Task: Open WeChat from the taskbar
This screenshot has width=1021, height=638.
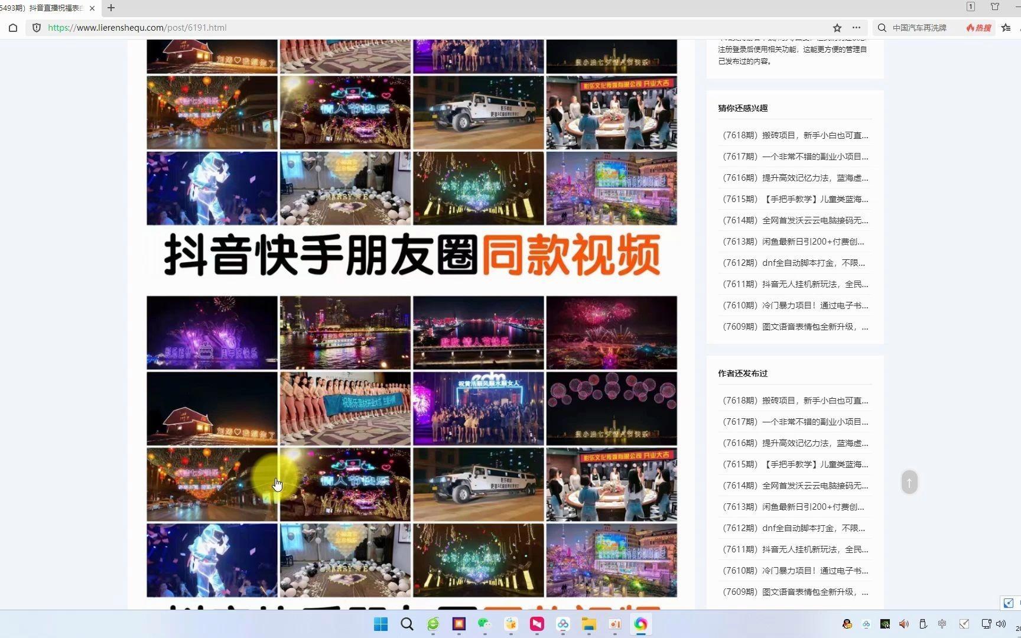Action: (485, 624)
